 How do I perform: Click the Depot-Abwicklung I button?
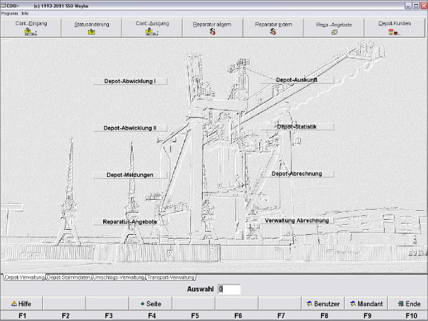click(x=130, y=81)
